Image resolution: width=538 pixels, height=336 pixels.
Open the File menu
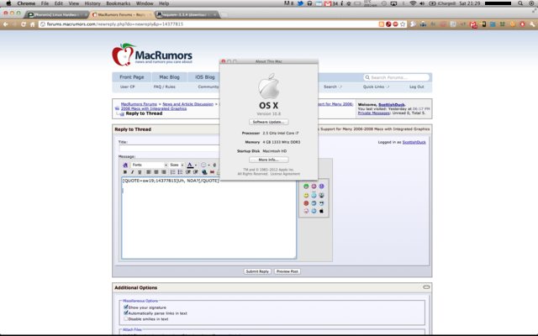[x=45, y=3]
